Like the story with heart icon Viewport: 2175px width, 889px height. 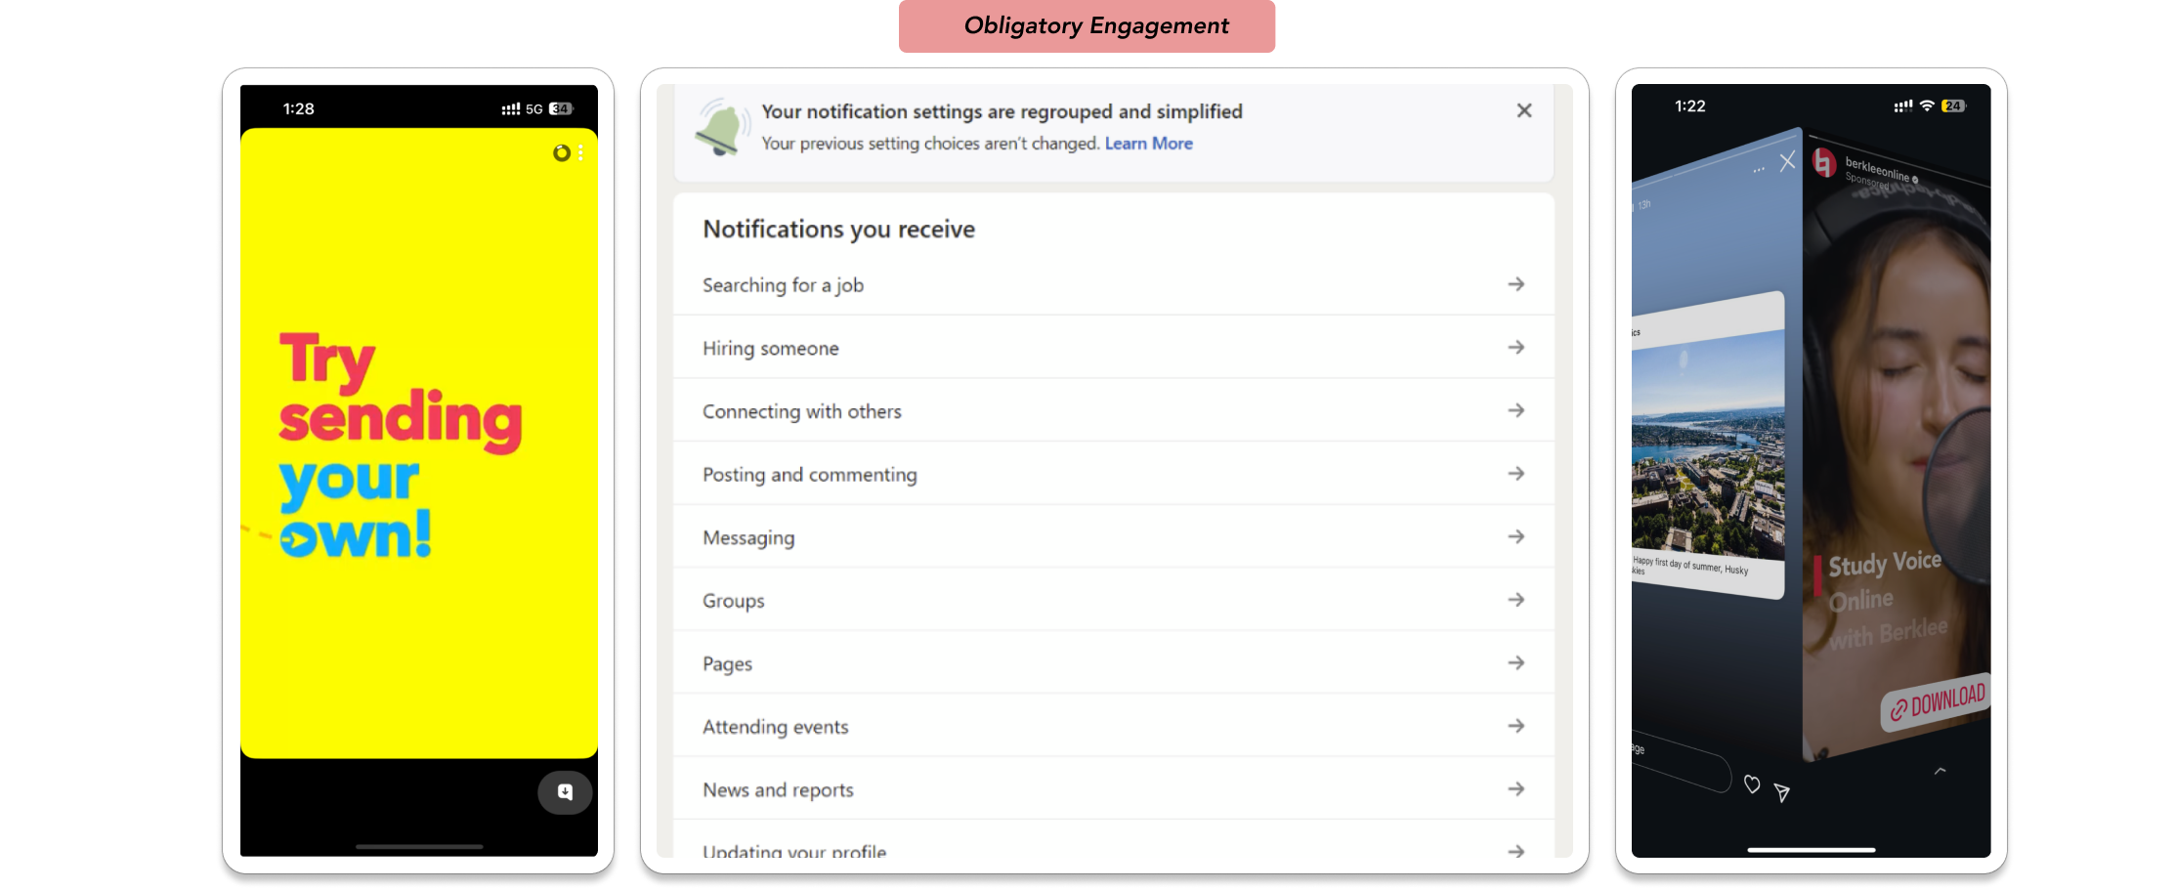pos(1752,783)
